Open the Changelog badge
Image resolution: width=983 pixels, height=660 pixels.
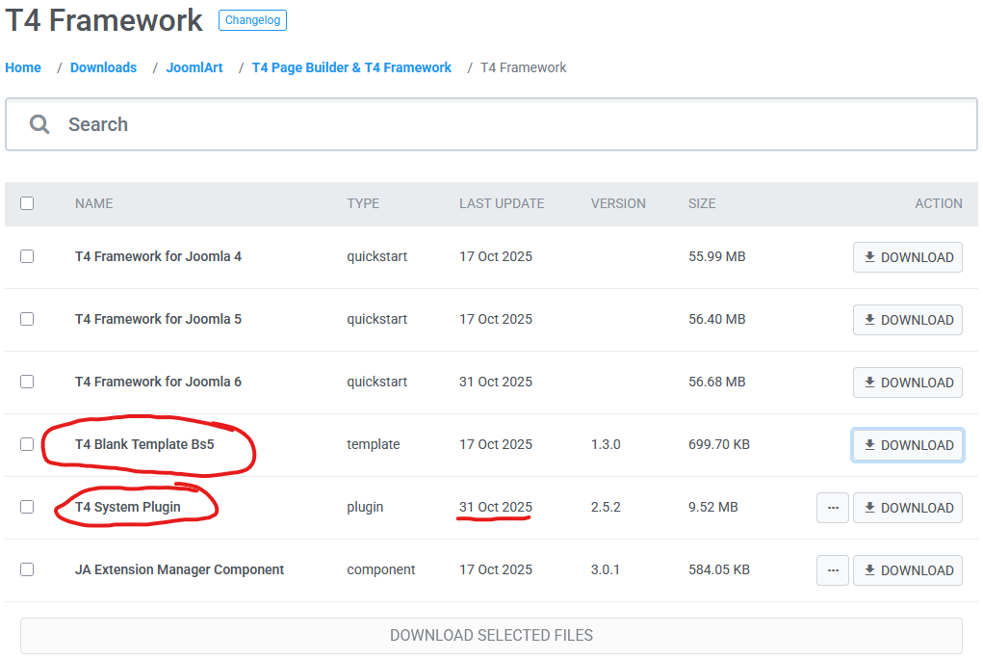[252, 20]
